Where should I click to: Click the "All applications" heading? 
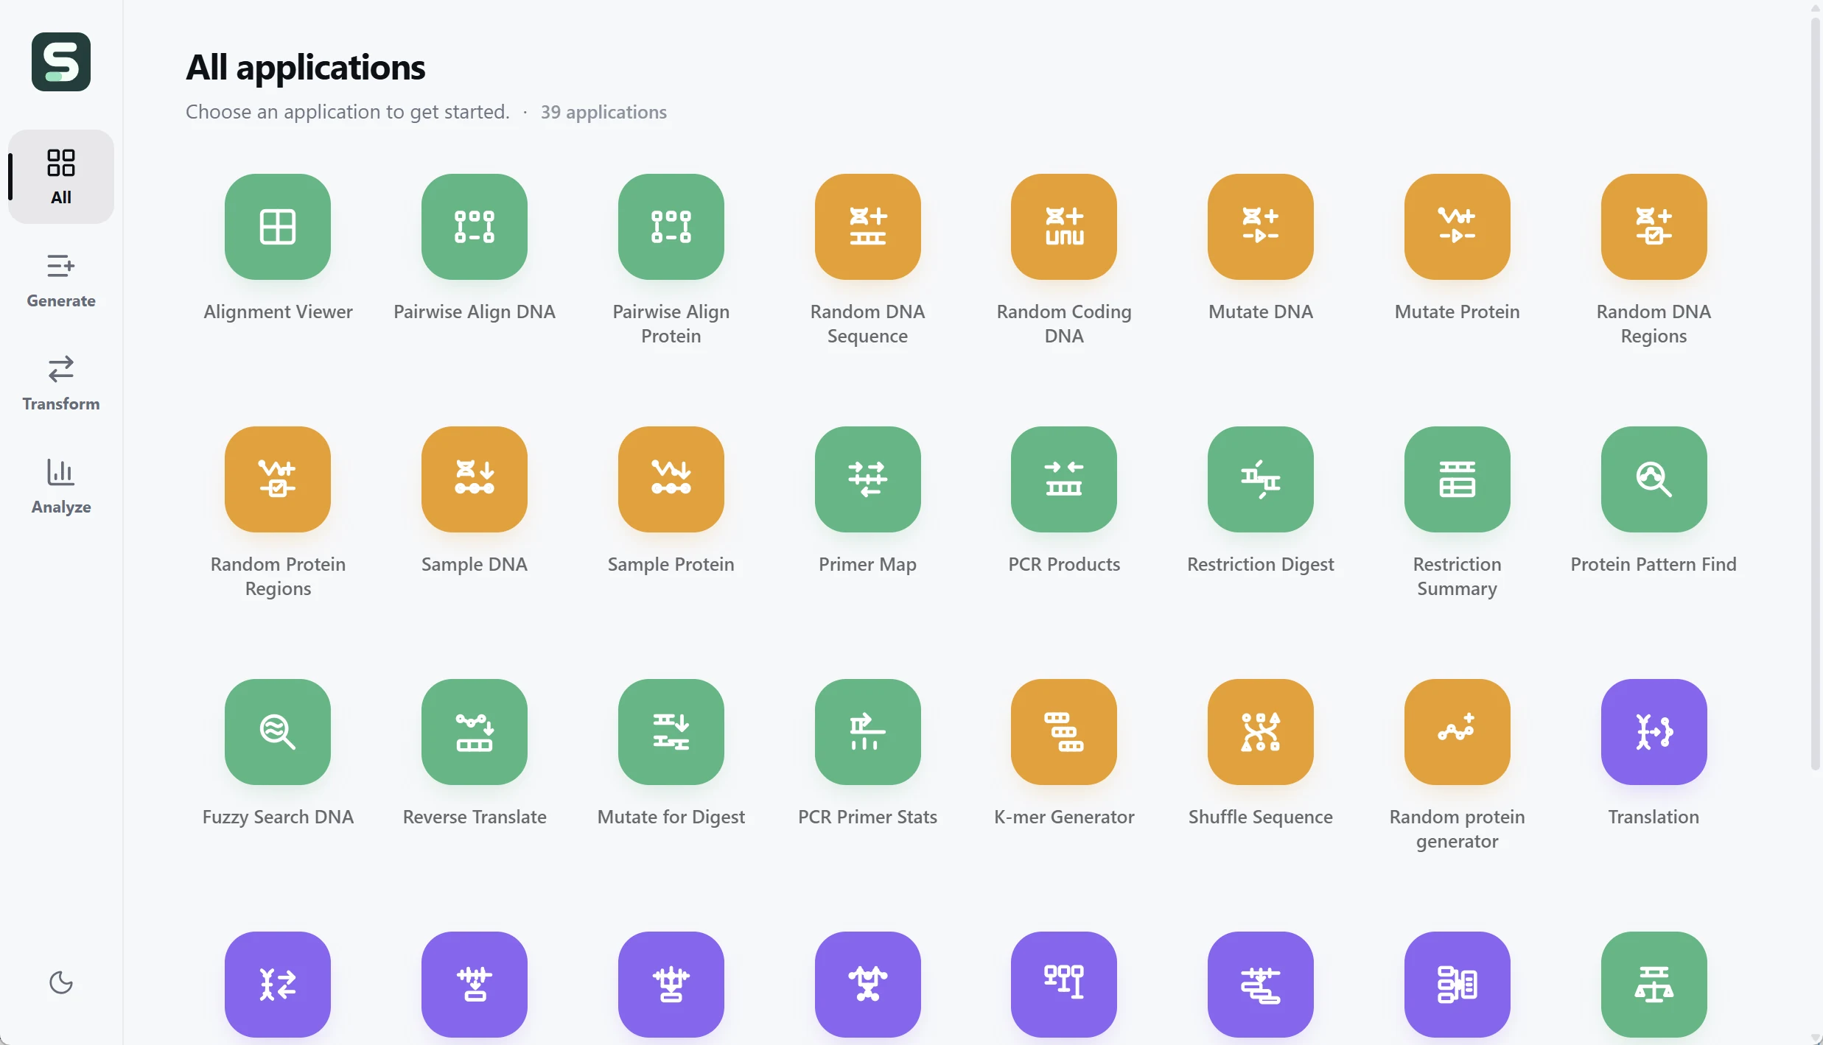click(x=305, y=68)
